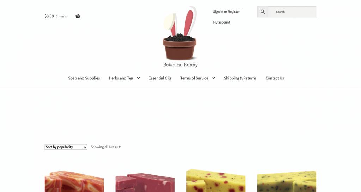The width and height of the screenshot is (361, 192).
Task: Expand the Terms of Service chevron
Action: tap(214, 78)
